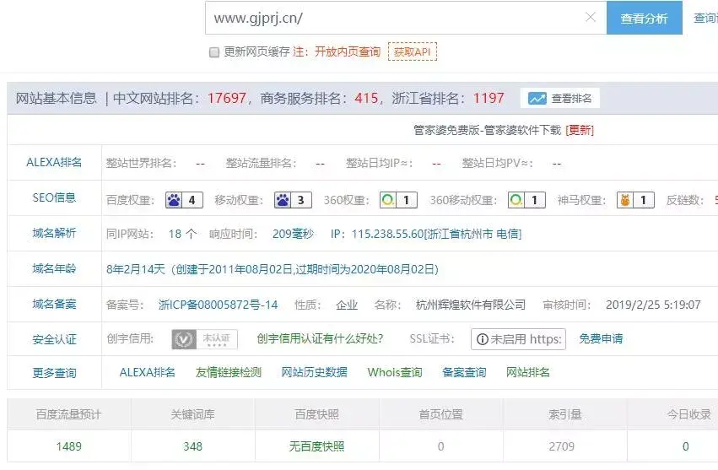Click the 首页位置 column header
The height and width of the screenshot is (470, 718).
click(441, 414)
